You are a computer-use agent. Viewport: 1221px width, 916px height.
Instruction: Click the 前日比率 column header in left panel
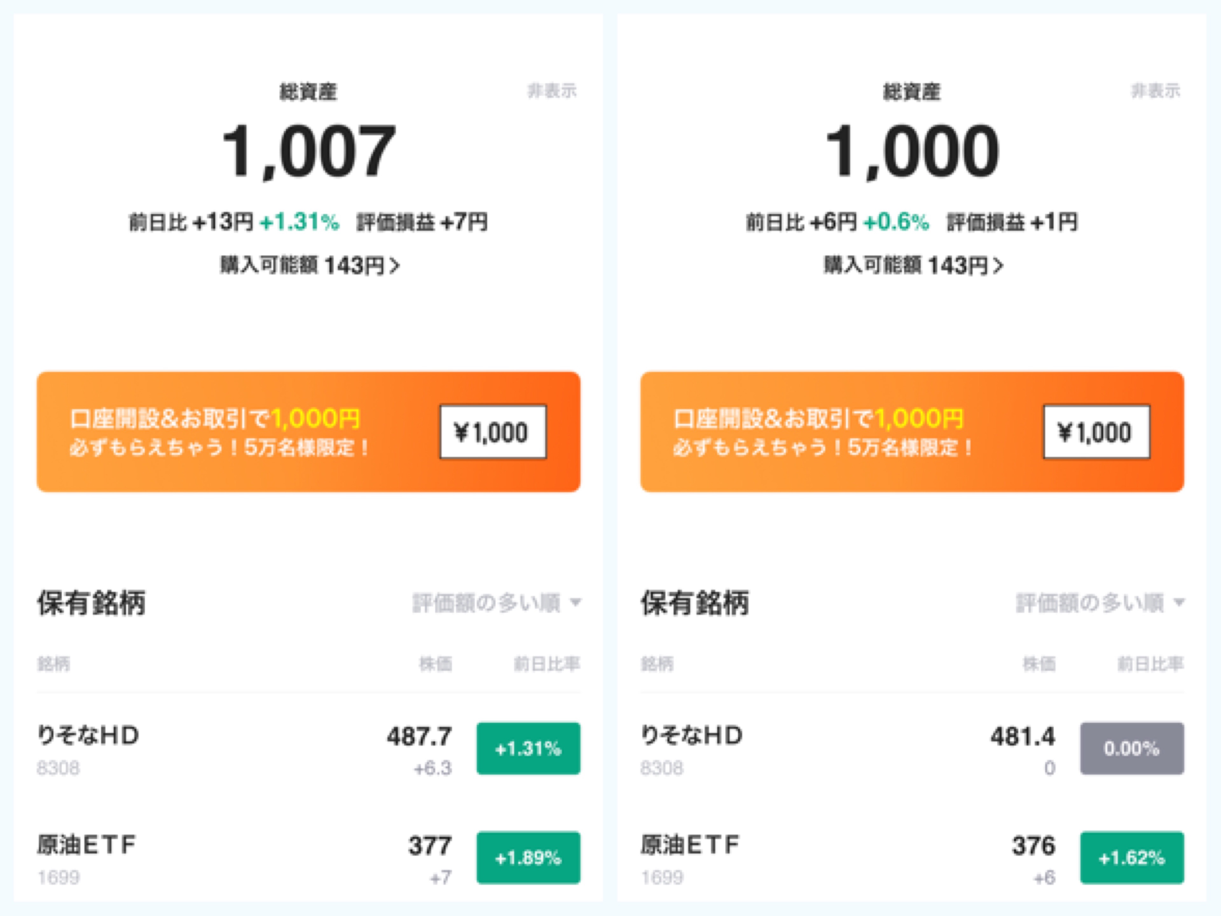[x=547, y=663]
